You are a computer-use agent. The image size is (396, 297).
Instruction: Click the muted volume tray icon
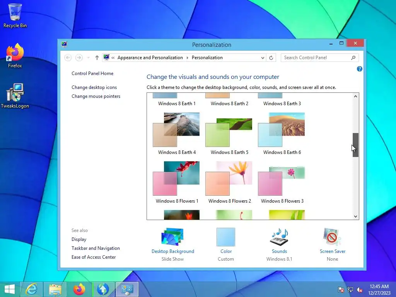pyautogui.click(x=359, y=290)
